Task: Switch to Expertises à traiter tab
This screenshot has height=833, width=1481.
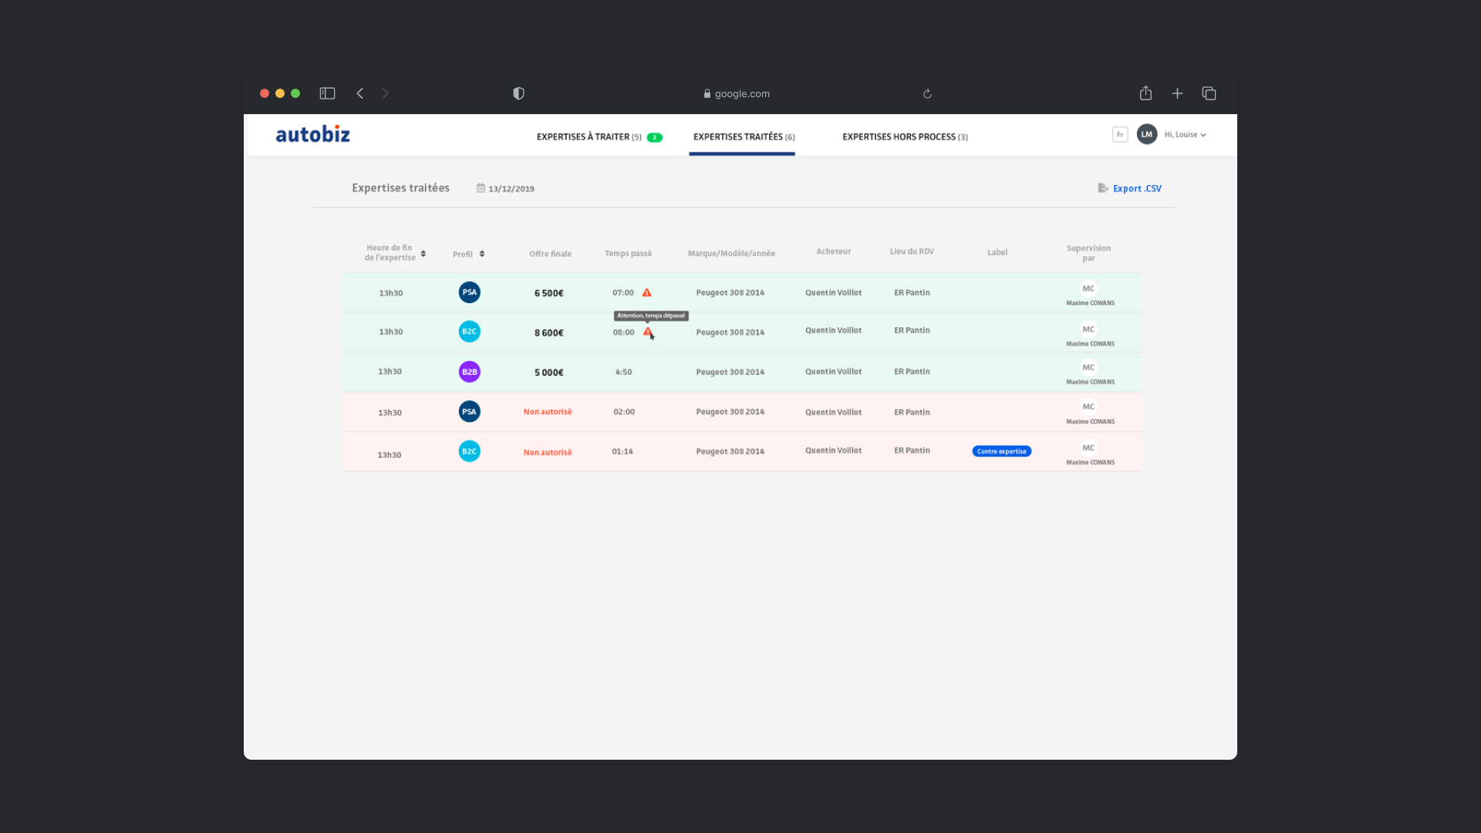Action: pos(589,137)
